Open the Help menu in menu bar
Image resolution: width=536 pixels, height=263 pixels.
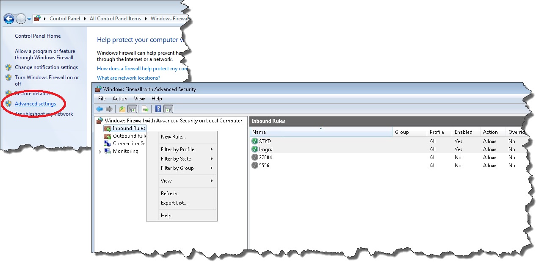coord(157,99)
